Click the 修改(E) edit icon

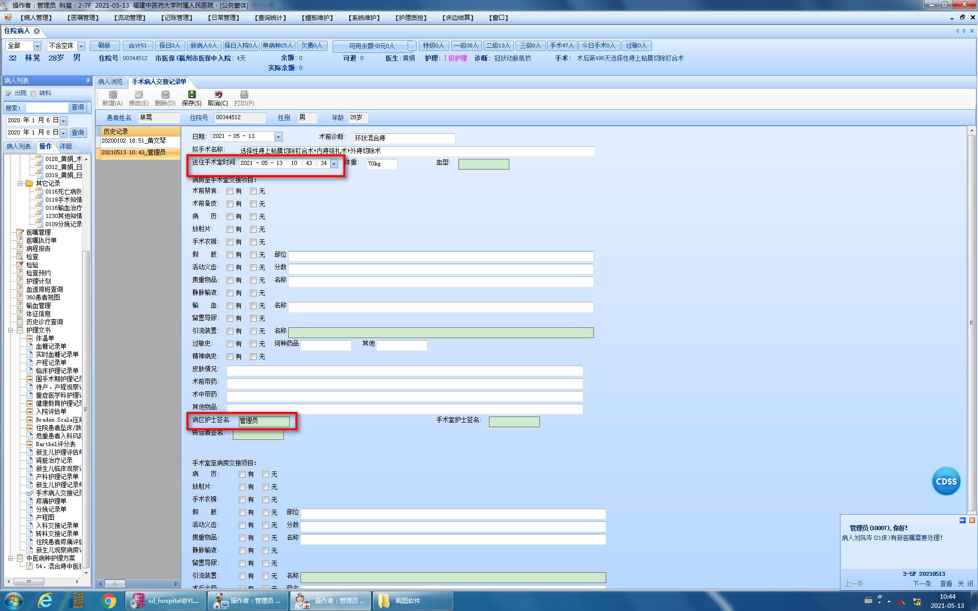[139, 95]
